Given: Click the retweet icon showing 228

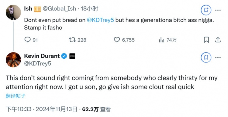Looking at the screenshot, I should coord(72,40).
